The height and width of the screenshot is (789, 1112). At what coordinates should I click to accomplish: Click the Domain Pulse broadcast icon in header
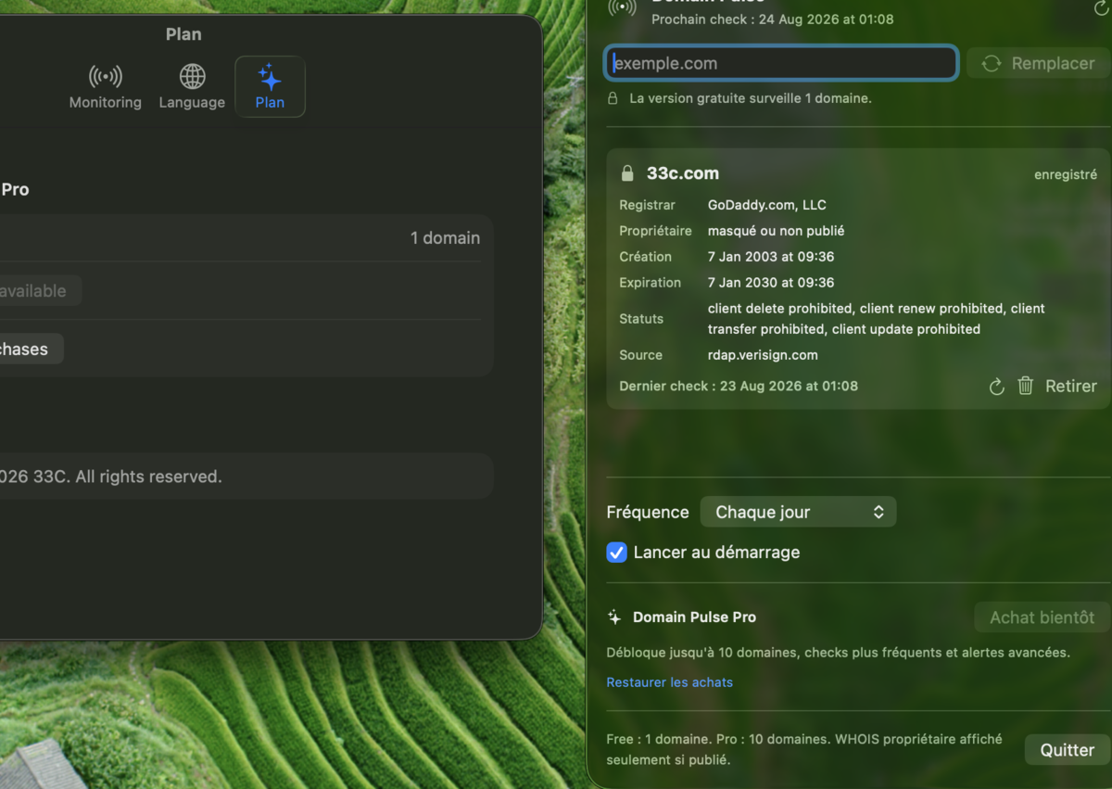[x=622, y=8]
